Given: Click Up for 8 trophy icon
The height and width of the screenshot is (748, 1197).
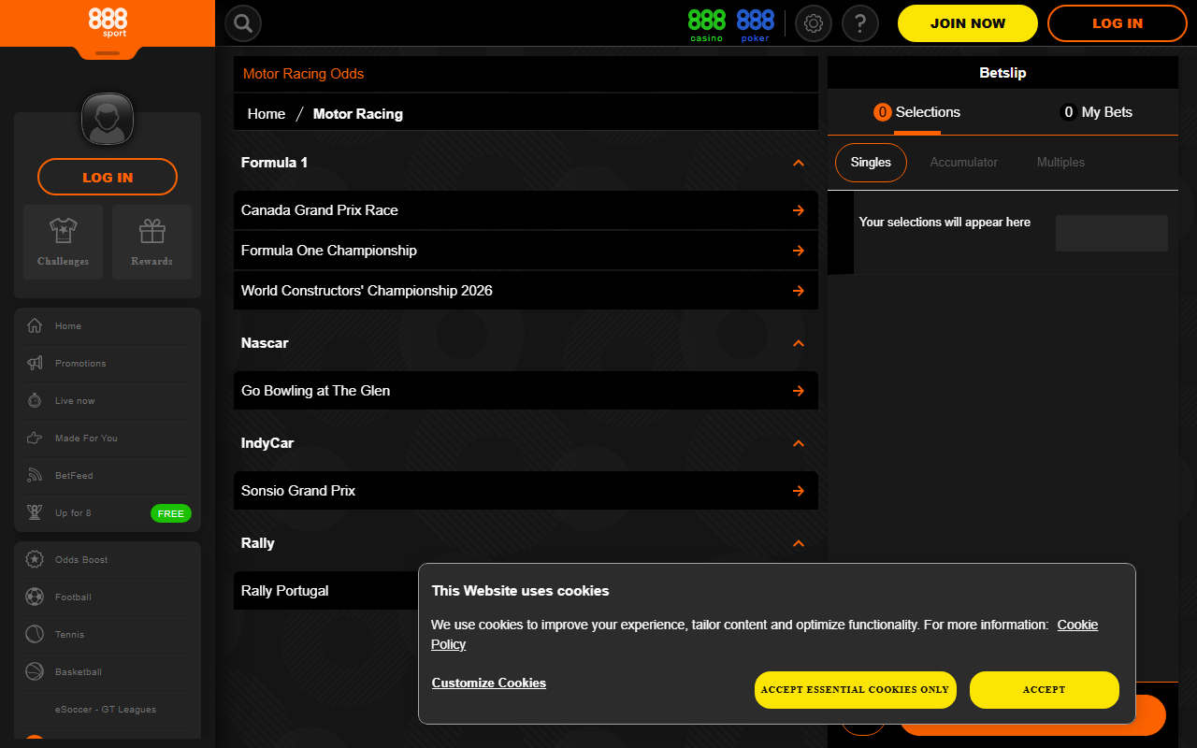Looking at the screenshot, I should tap(35, 513).
